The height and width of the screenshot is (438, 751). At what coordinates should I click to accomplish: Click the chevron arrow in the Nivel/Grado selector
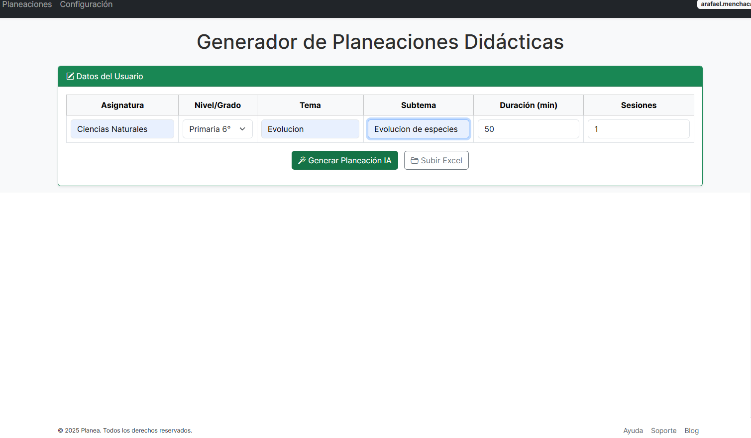(242, 128)
